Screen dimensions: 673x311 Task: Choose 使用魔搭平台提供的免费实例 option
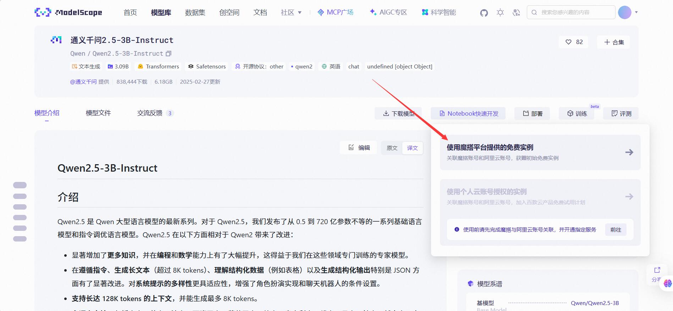[x=540, y=152]
